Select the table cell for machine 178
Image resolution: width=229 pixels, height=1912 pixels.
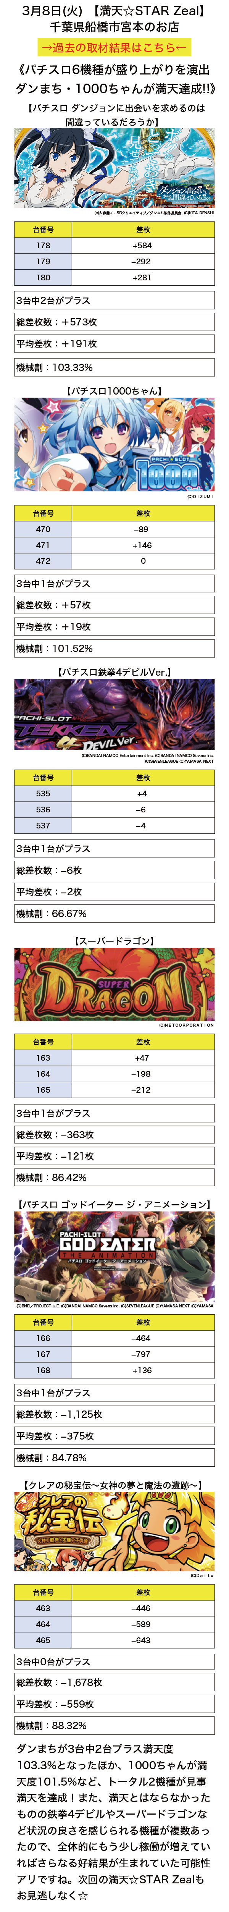(43, 246)
